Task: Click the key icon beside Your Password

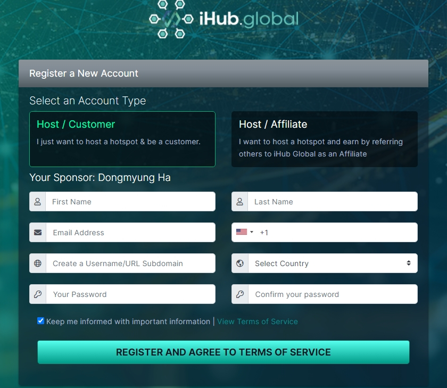Action: coord(38,294)
